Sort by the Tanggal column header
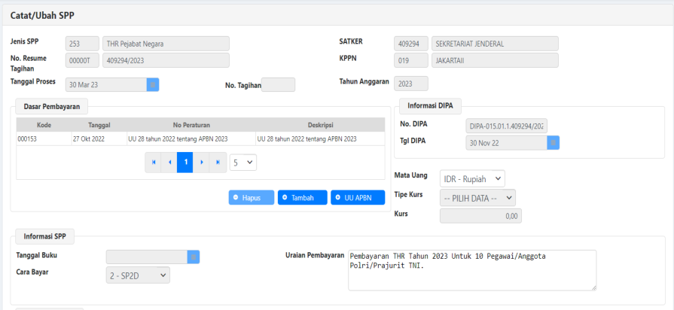This screenshot has width=674, height=310. (x=99, y=125)
